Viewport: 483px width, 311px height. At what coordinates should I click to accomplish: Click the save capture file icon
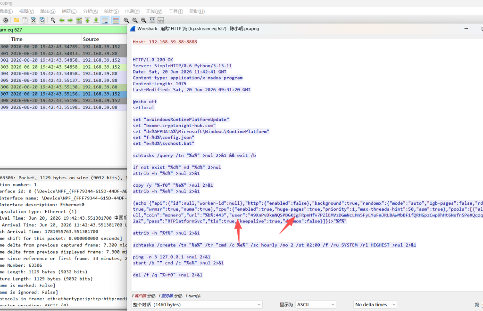[25, 20]
